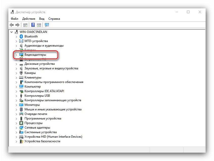Click the Устройства безопасности icon
Image resolution: width=214 pixels, height=161 pixels.
(21, 141)
